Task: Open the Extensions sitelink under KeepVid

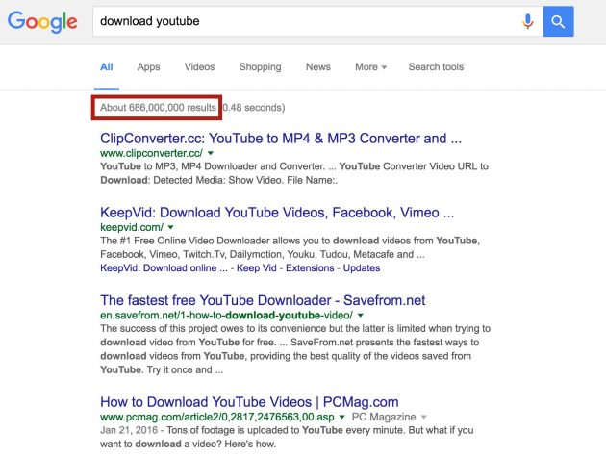Action: pyautogui.click(x=310, y=267)
